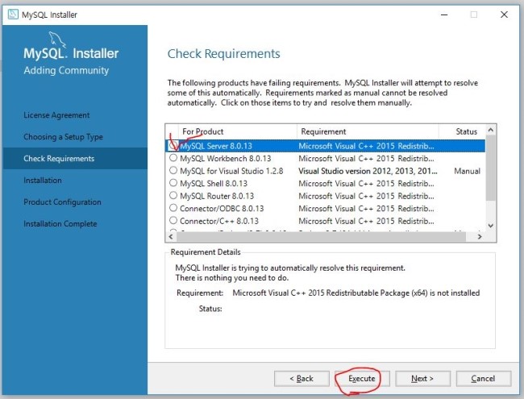
Task: Open Choosing a Setup Type step
Action: tap(63, 137)
